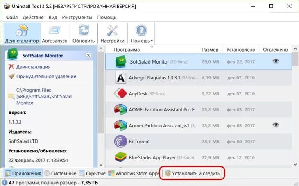Sort by Размер column header
Viewport: 299px width, 186px height.
click(210, 50)
